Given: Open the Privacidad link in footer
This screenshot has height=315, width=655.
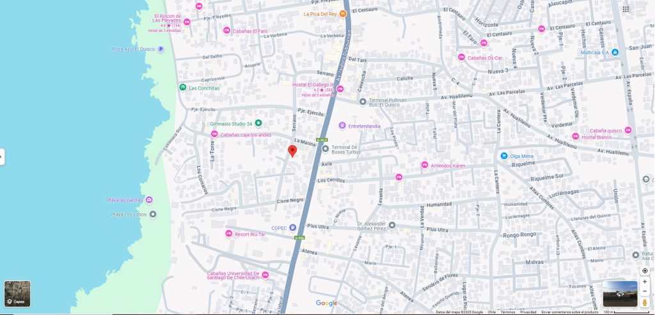Looking at the screenshot, I should [x=528, y=312].
